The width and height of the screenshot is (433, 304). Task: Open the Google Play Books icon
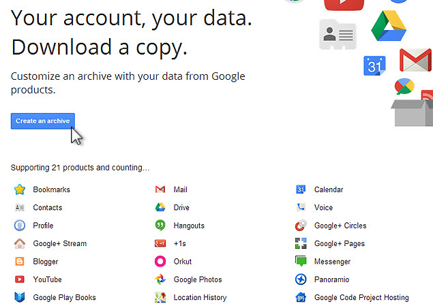click(20, 297)
